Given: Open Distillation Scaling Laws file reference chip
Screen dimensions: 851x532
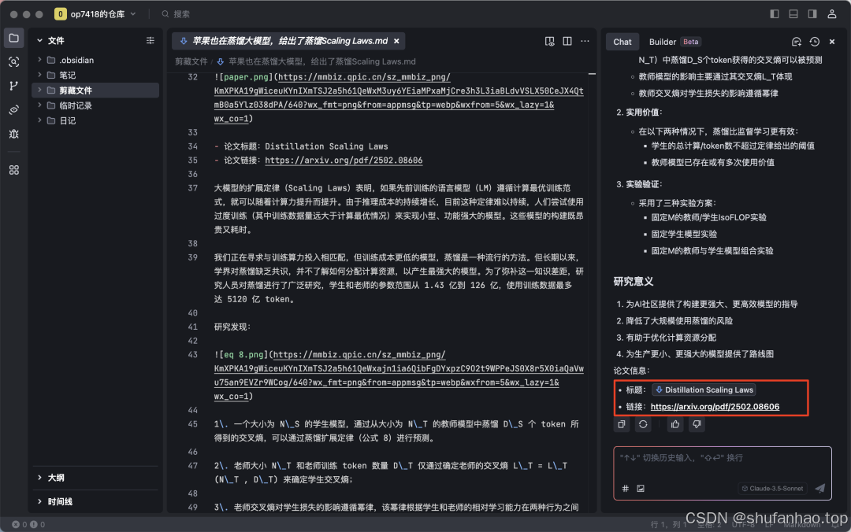Looking at the screenshot, I should (704, 390).
